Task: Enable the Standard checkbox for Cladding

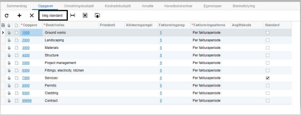Action: [x=268, y=93]
